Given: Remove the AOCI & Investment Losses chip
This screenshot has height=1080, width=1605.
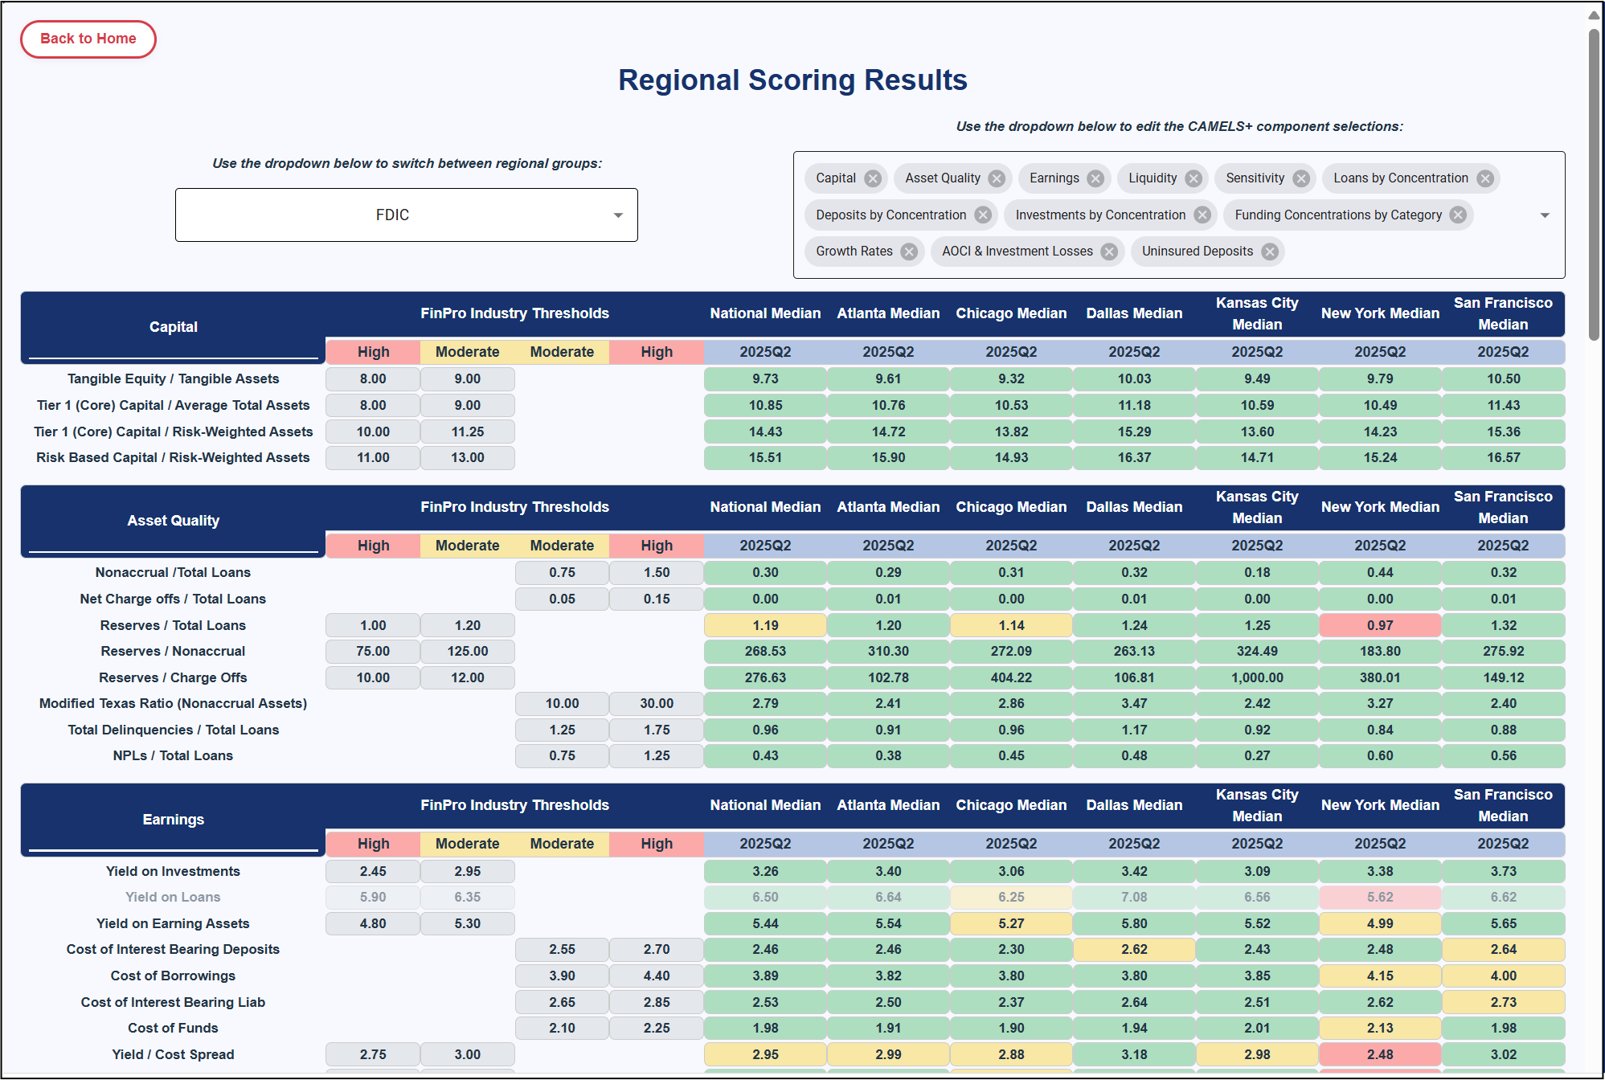Looking at the screenshot, I should point(1109,252).
